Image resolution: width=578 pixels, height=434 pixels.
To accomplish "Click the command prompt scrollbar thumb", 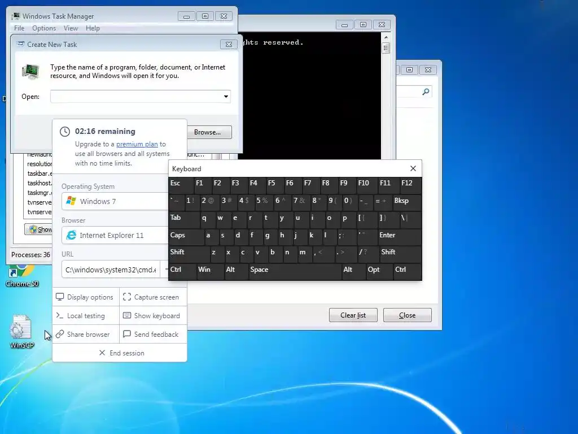I will click(386, 48).
